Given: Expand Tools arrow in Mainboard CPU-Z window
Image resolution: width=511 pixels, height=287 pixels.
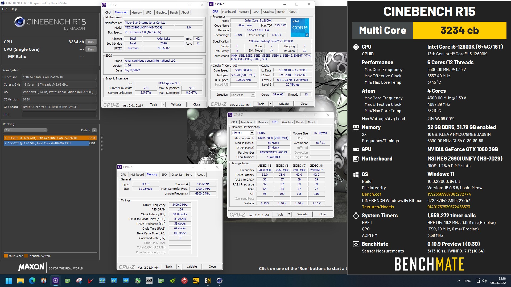Looking at the screenshot, I should pos(163,105).
